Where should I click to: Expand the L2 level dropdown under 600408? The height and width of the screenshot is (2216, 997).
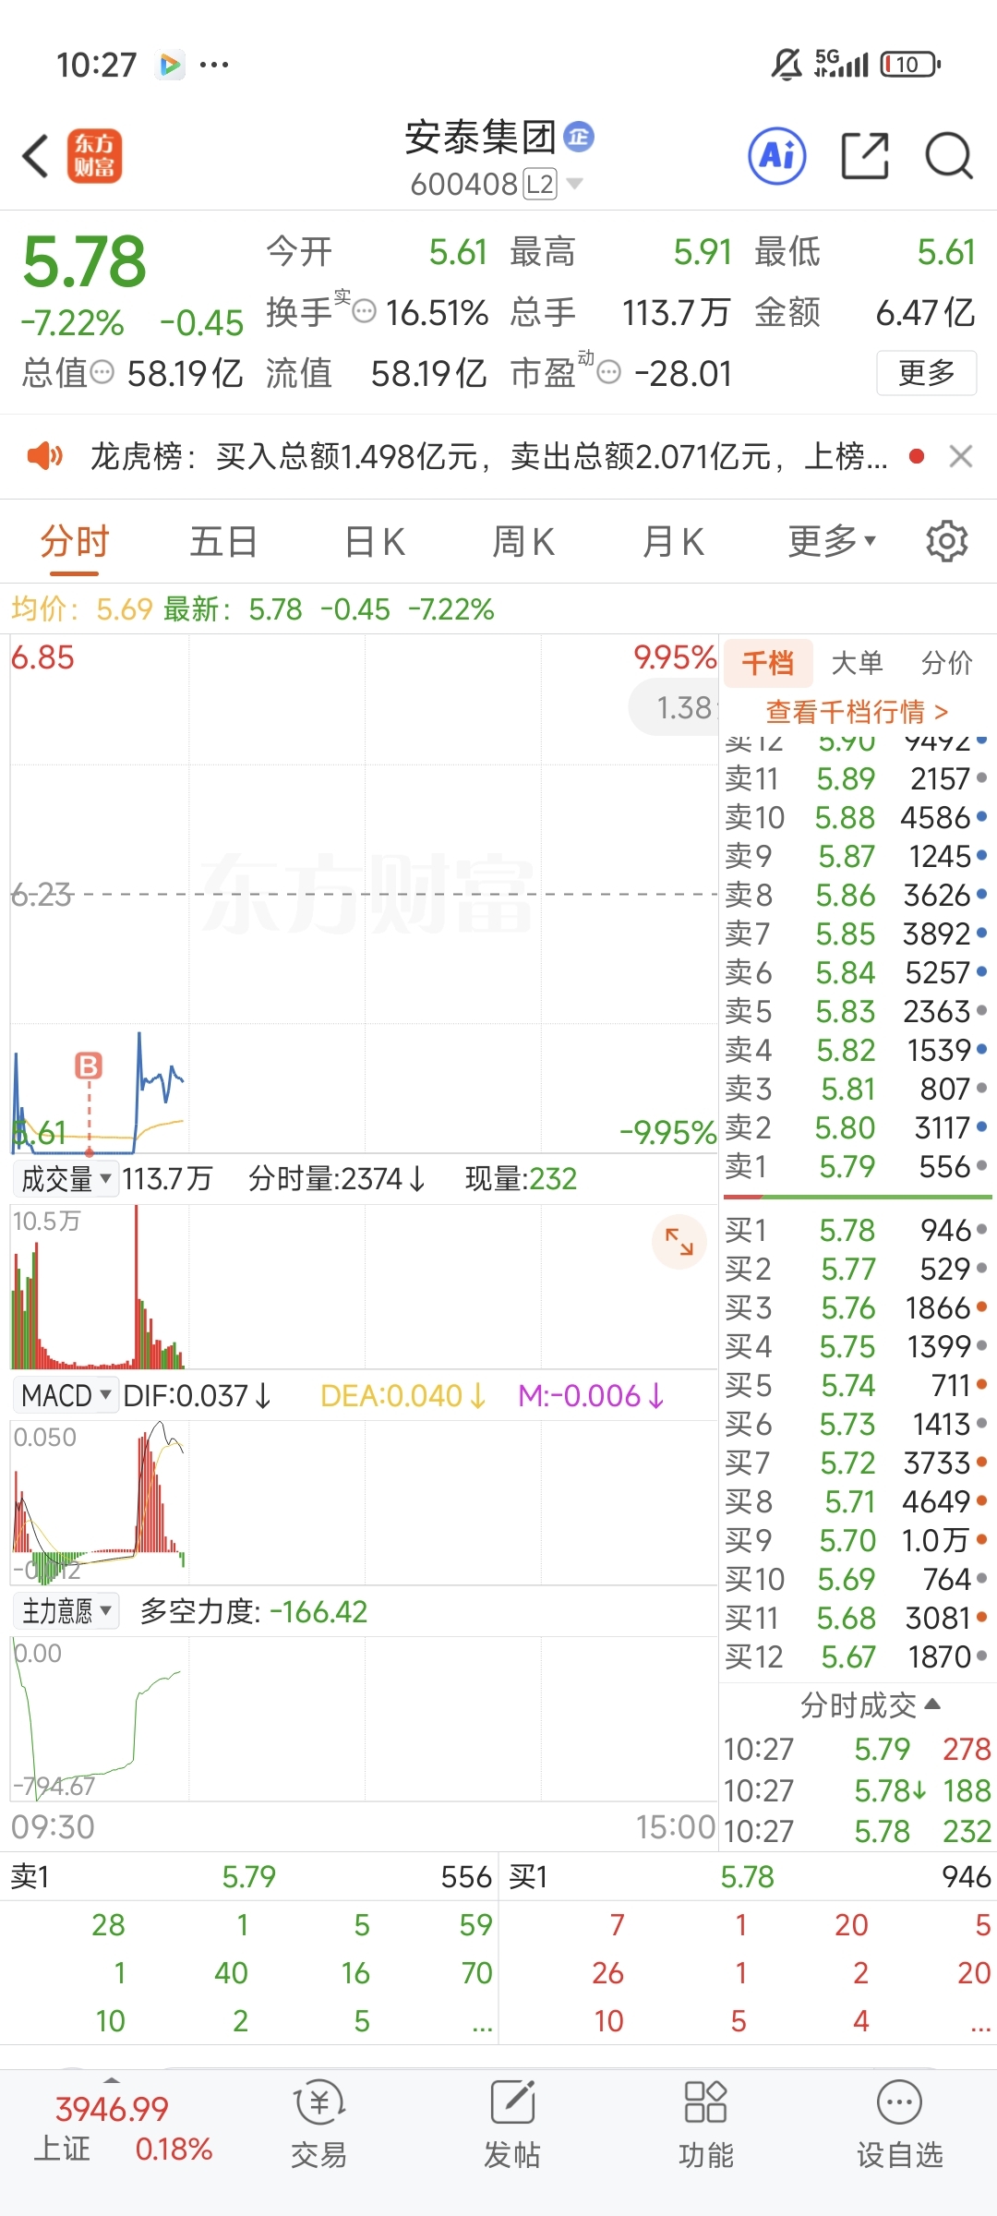pyautogui.click(x=574, y=184)
